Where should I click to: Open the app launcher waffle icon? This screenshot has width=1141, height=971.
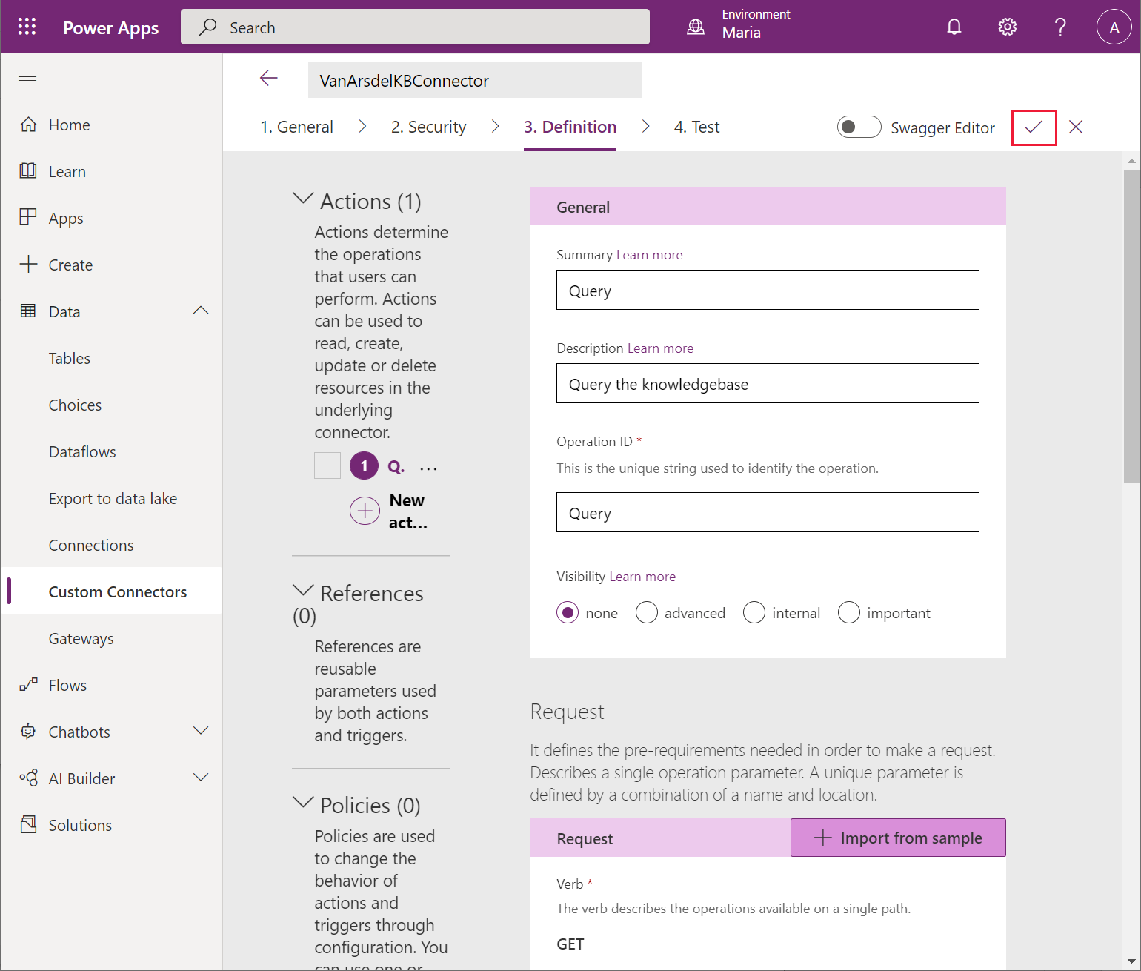click(x=27, y=27)
